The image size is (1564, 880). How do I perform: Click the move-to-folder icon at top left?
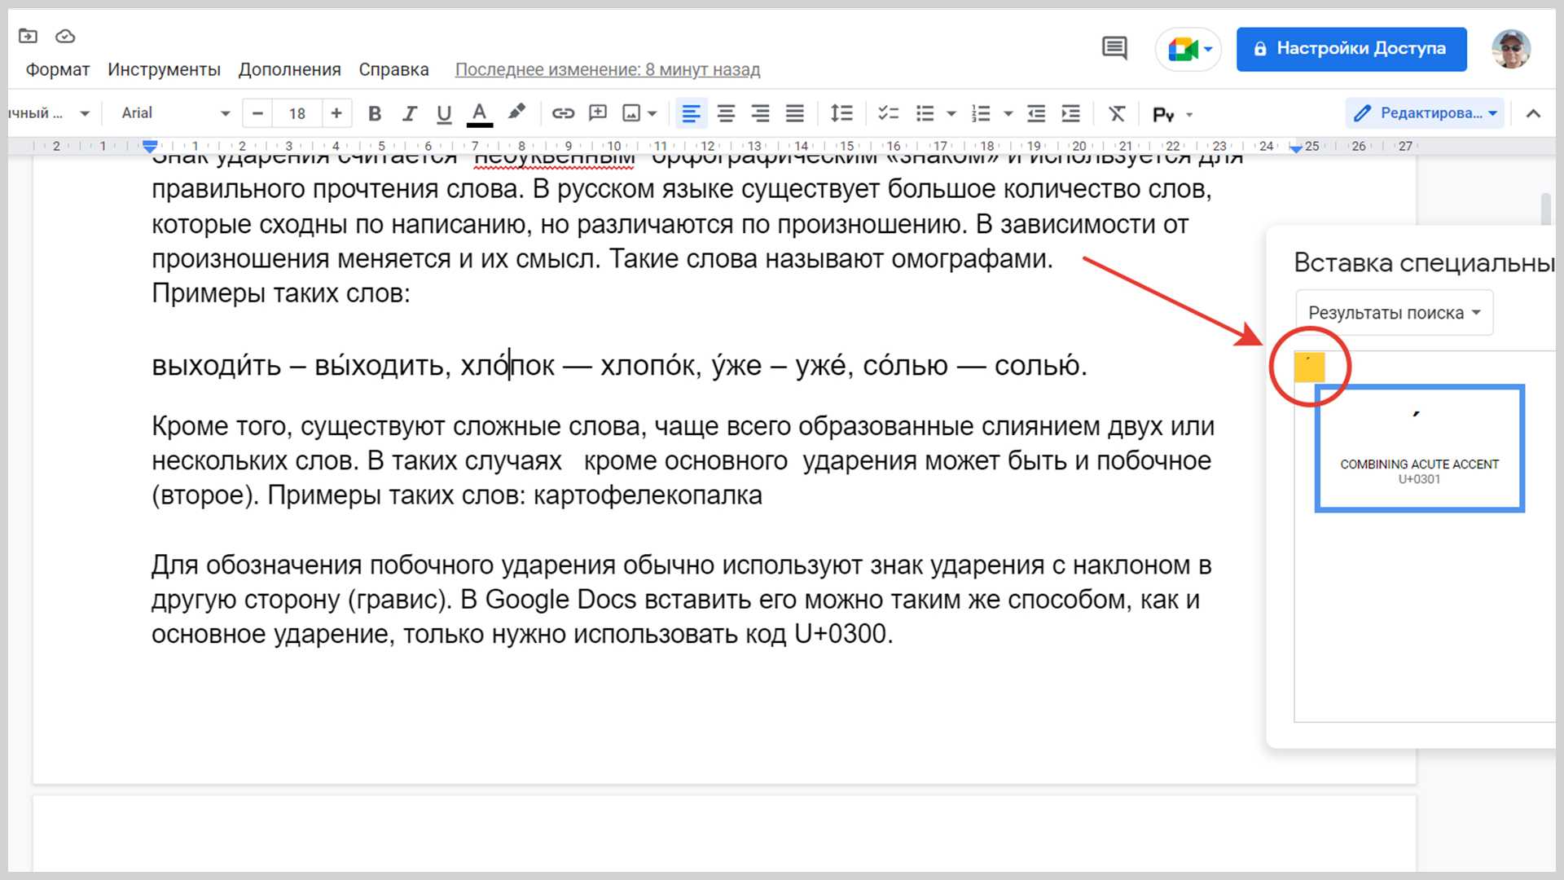(28, 36)
